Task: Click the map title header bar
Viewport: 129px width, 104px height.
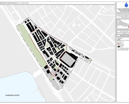Action: coord(58,3)
